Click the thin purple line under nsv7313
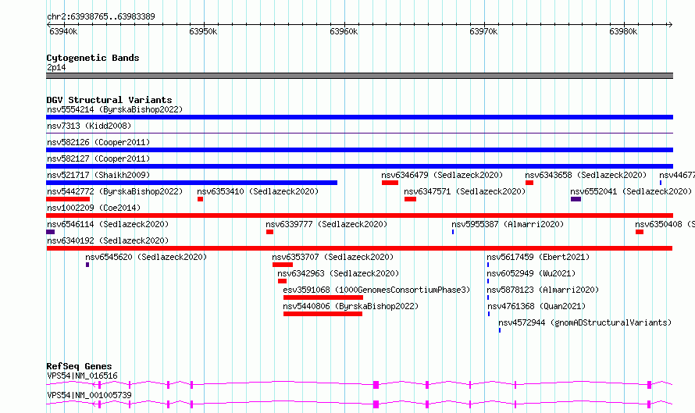This screenshot has height=413, width=695. click(359, 133)
